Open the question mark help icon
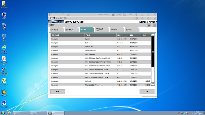The width and height of the screenshot is (205, 115). pyautogui.click(x=136, y=15)
